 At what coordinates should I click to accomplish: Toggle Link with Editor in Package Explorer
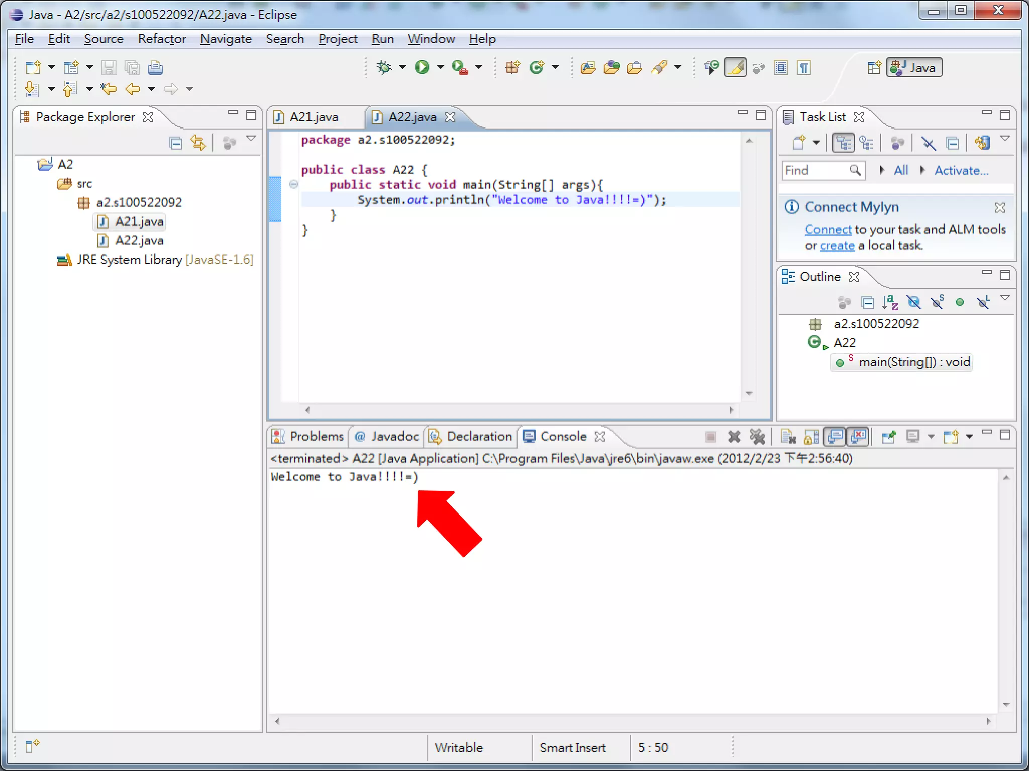[x=198, y=144]
